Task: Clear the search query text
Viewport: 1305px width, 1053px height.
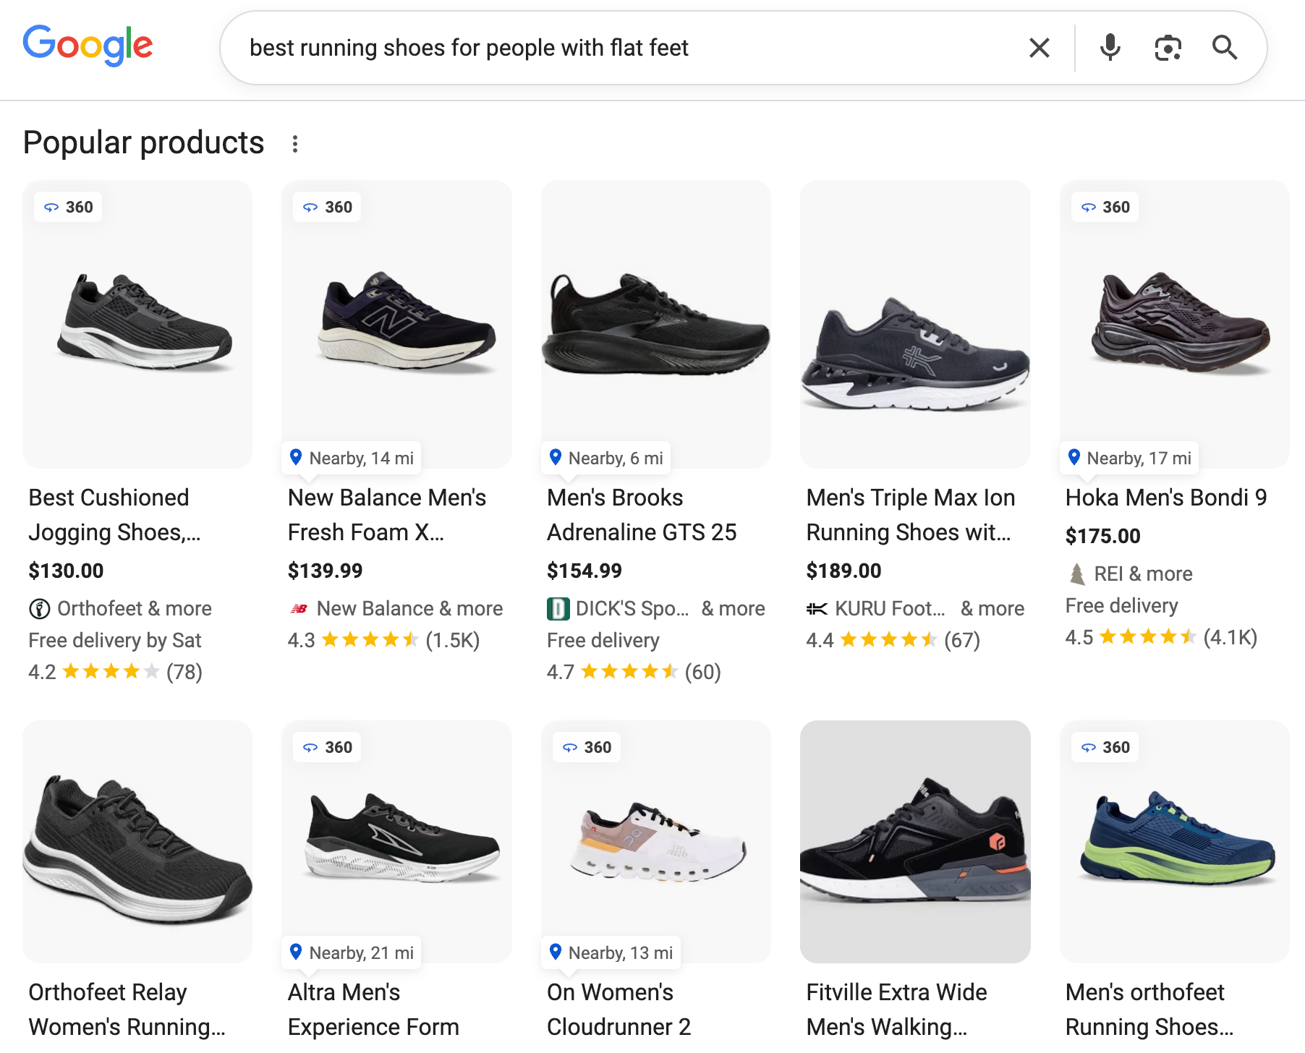Action: click(x=1039, y=48)
